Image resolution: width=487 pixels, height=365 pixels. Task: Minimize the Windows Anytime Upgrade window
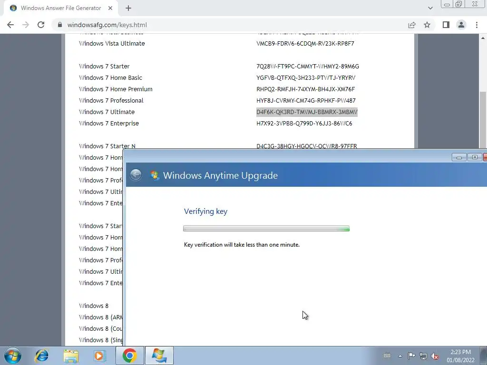click(x=459, y=157)
